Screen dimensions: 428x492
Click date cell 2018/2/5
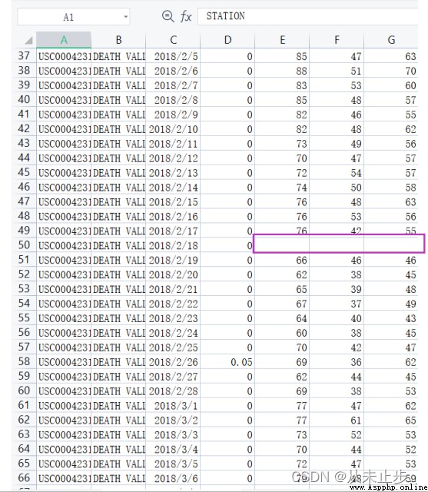[x=173, y=56]
